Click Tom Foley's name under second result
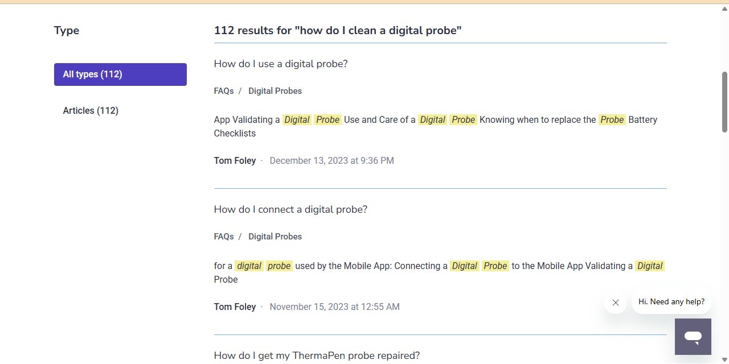729x364 pixels. [235, 307]
